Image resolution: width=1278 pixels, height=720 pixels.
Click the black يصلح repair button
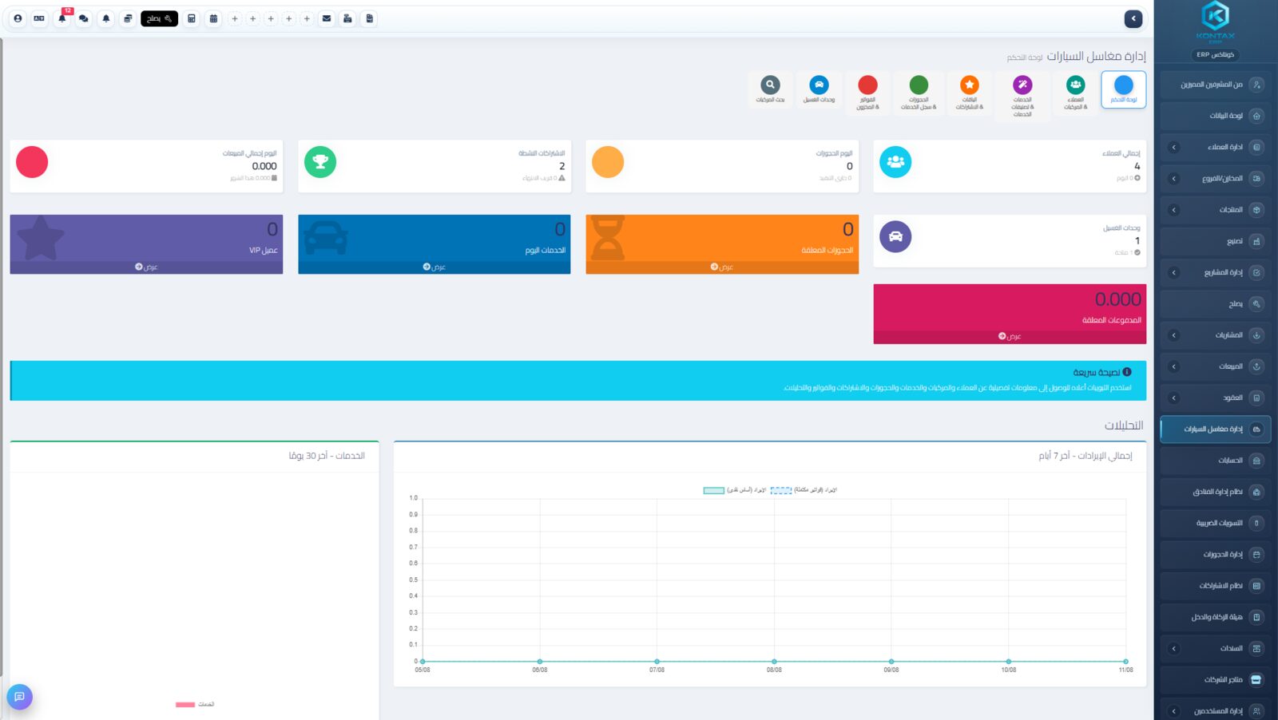[159, 18]
